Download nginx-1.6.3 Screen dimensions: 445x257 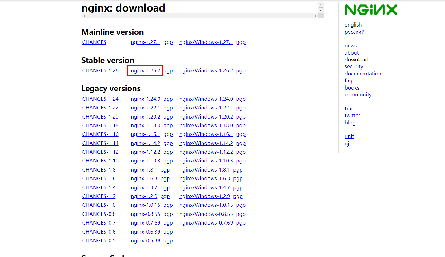point(144,178)
